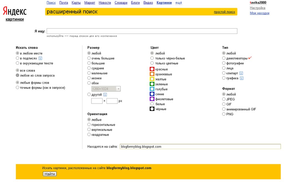This screenshot has height=182, width=284.
Task: Select 'в окружающем тексте' radio button
Action: tap(17, 63)
